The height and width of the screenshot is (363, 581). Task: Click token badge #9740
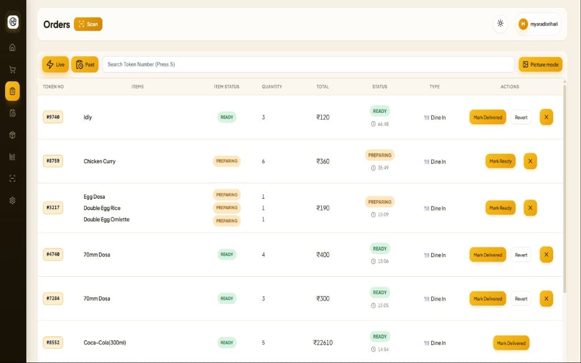[53, 117]
